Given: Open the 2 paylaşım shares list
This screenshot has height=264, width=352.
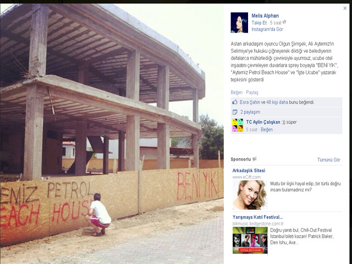Looking at the screenshot, I should pos(250,112).
